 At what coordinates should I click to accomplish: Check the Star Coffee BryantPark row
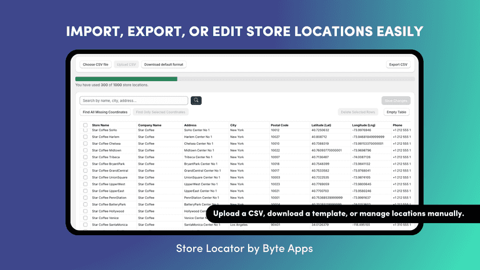[85, 164]
